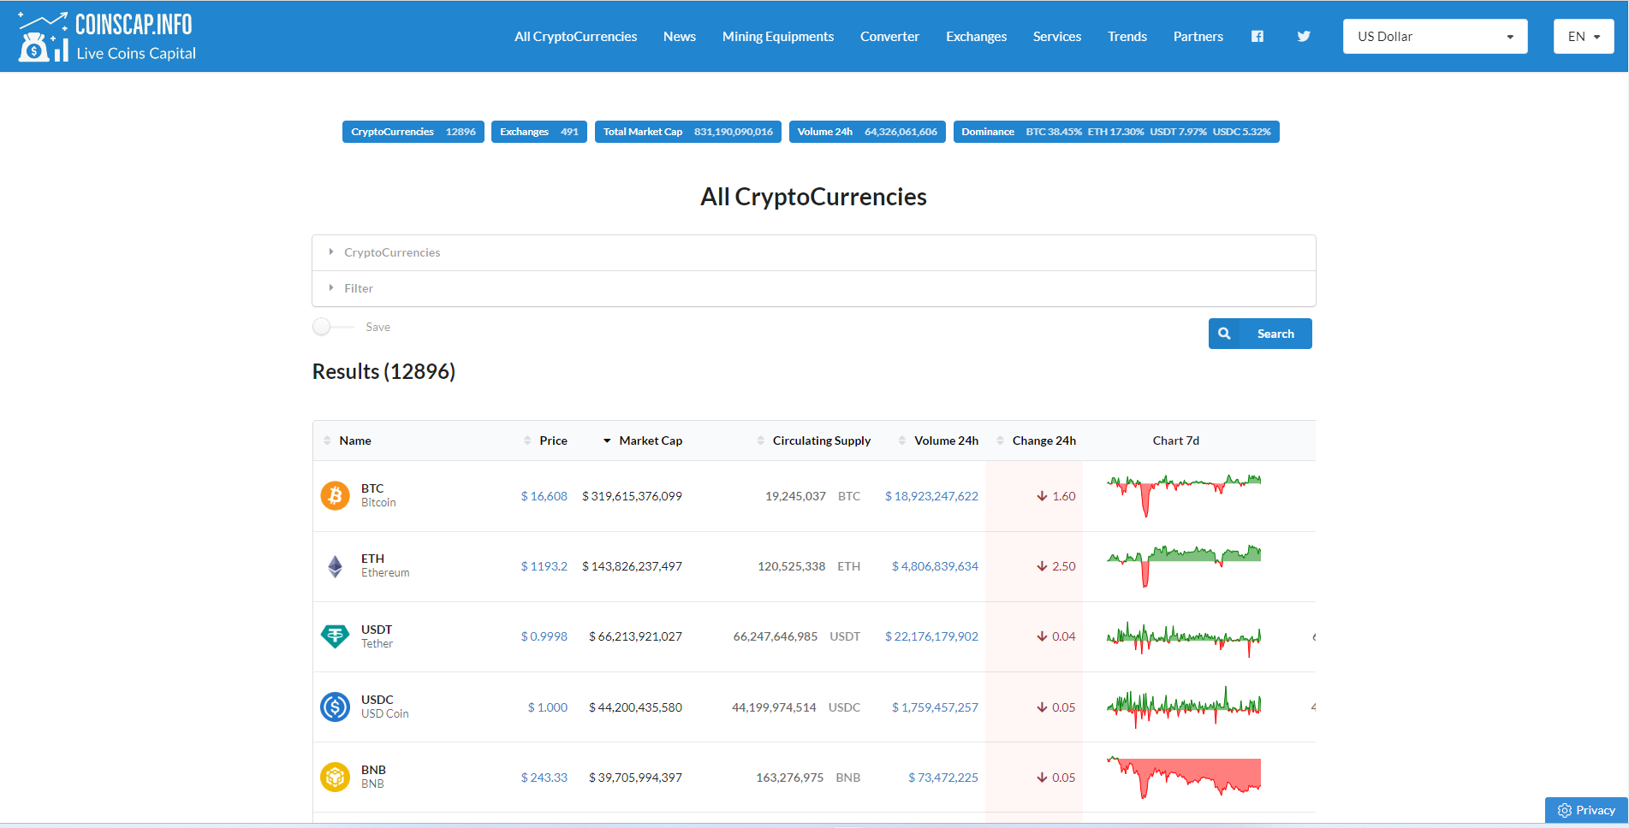The image size is (1629, 828).
Task: Go to Mining Equipments page
Action: 777,37
